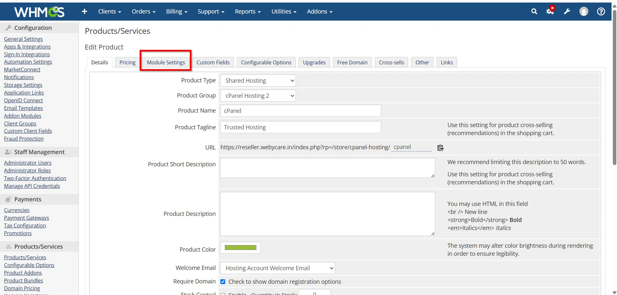The width and height of the screenshot is (617, 295).
Task: Open the help question mark icon
Action: 601,12
